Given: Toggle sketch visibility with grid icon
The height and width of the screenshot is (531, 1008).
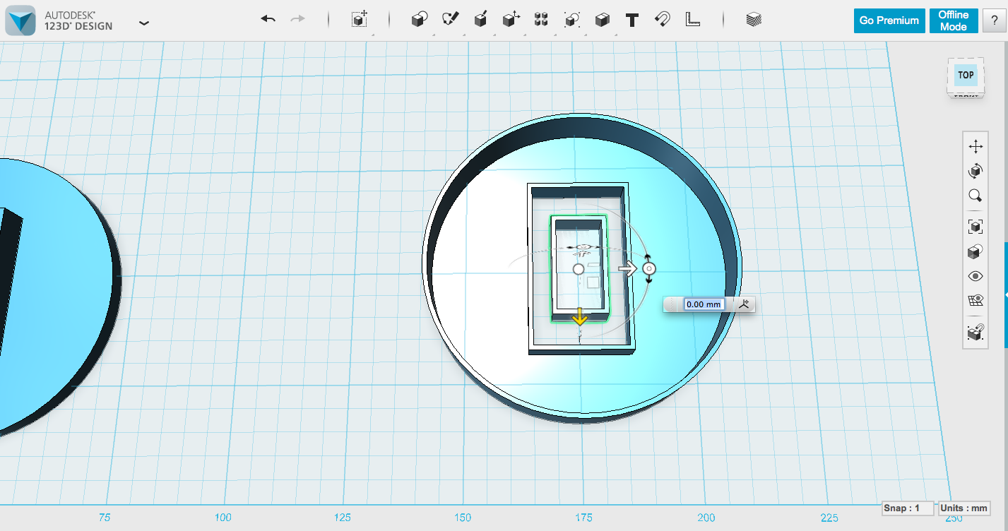Looking at the screenshot, I should point(976,299).
